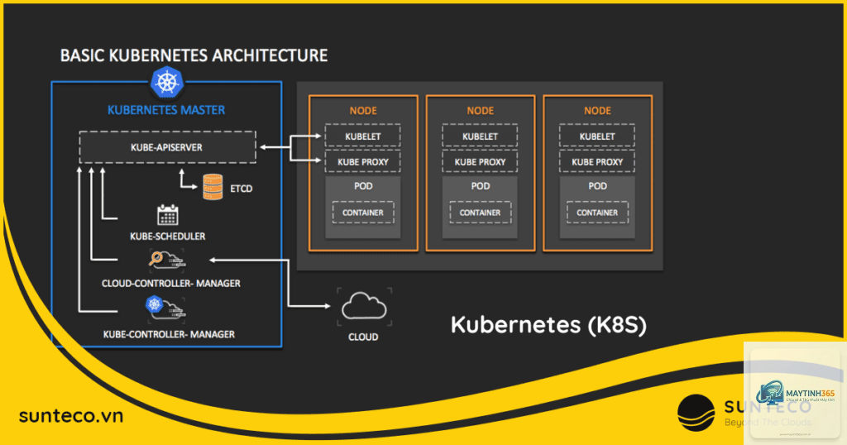Screen dimensions: 847x445
Task: Select the "ETCD" label
Action: [x=242, y=189]
